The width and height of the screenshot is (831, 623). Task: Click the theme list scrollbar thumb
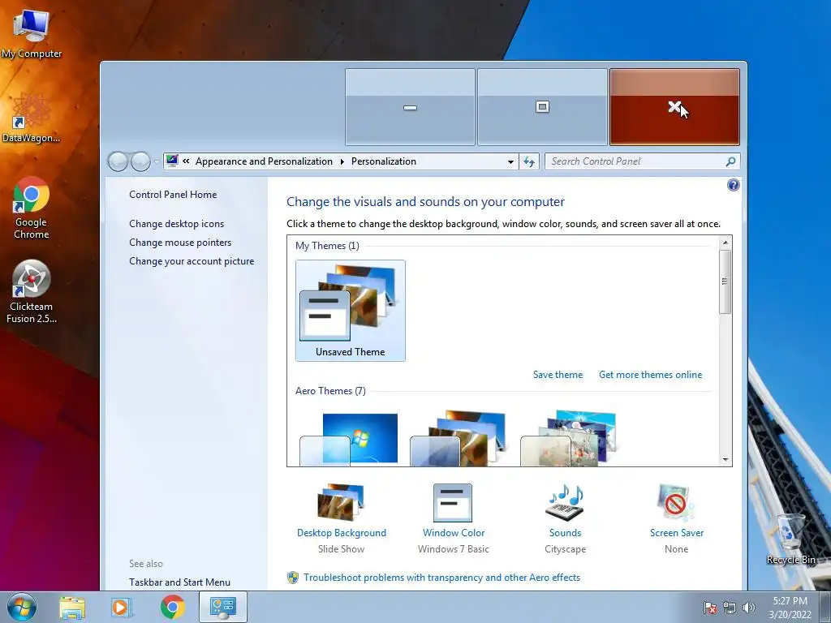tap(726, 281)
